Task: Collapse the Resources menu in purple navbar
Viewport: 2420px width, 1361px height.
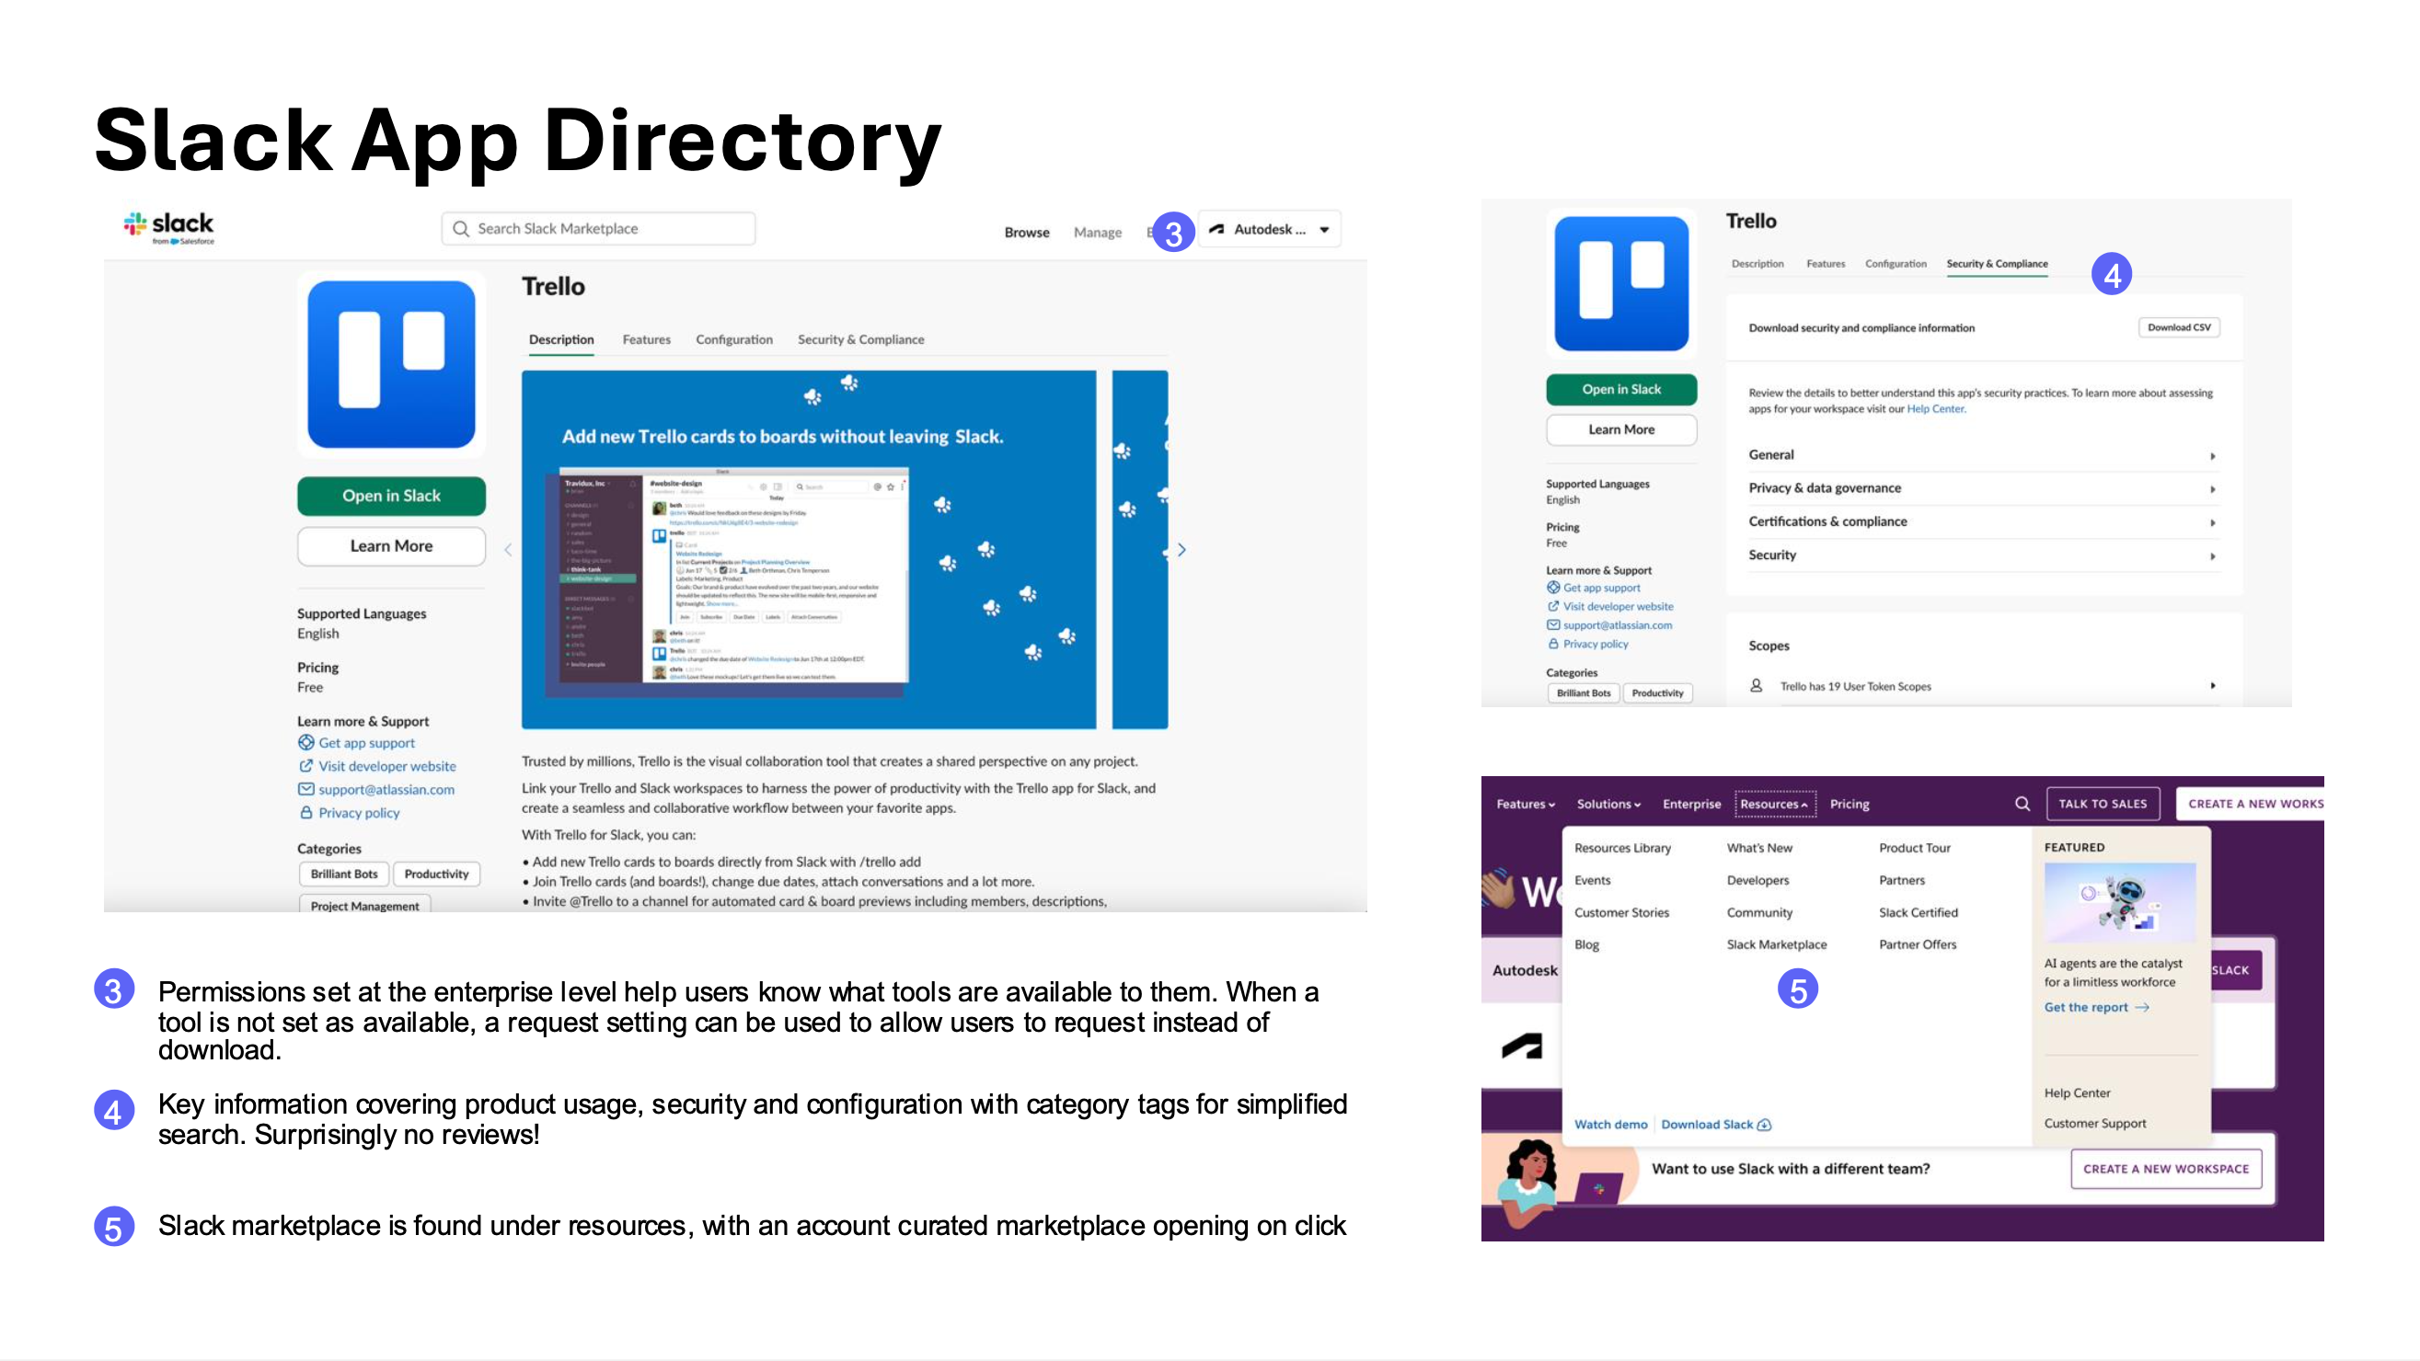Action: click(x=1775, y=805)
